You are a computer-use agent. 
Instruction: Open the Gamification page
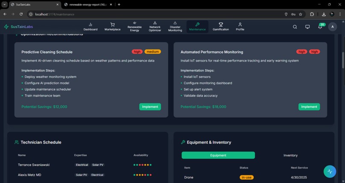pyautogui.click(x=221, y=27)
